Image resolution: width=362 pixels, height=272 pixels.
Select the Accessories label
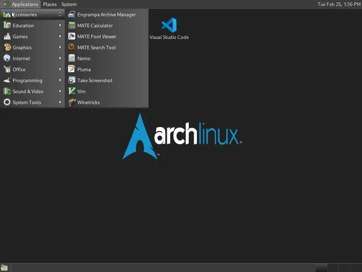point(25,15)
